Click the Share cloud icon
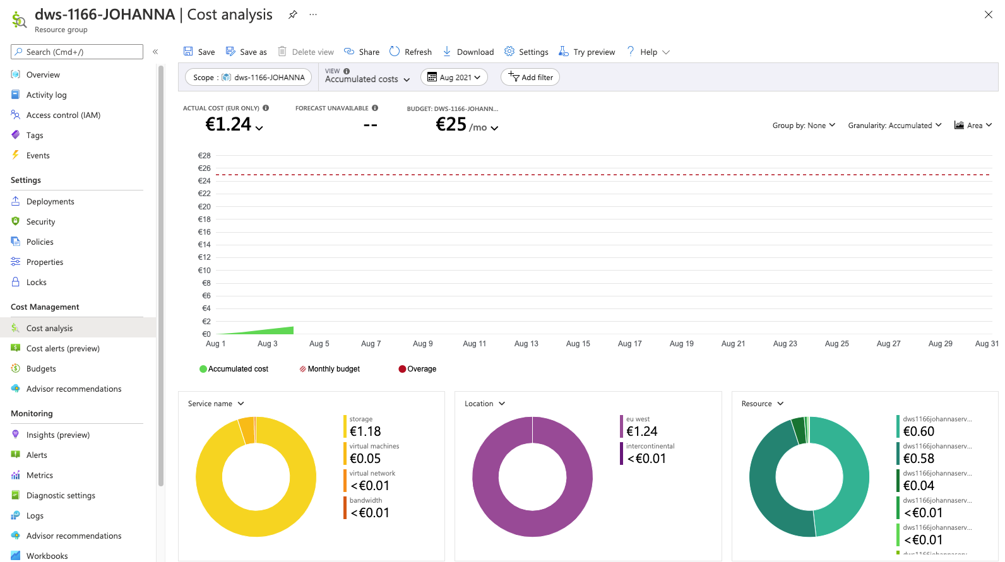Viewport: 1005px width, 562px height. pyautogui.click(x=349, y=52)
